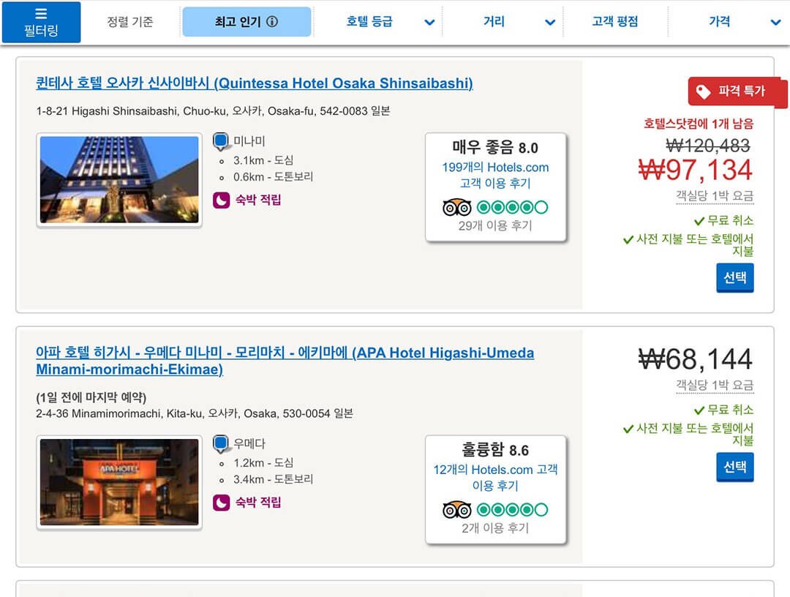
Task: Click the 숙박 적립 label for Quintessa
Action: (x=258, y=200)
